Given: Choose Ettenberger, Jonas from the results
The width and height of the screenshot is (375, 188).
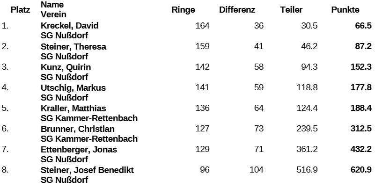Looking at the screenshot, I should pyautogui.click(x=79, y=149).
